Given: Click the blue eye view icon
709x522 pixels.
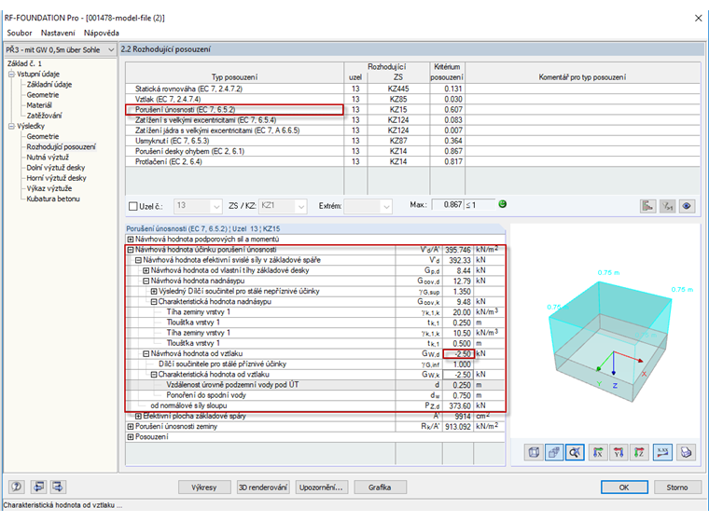Looking at the screenshot, I should [x=687, y=206].
